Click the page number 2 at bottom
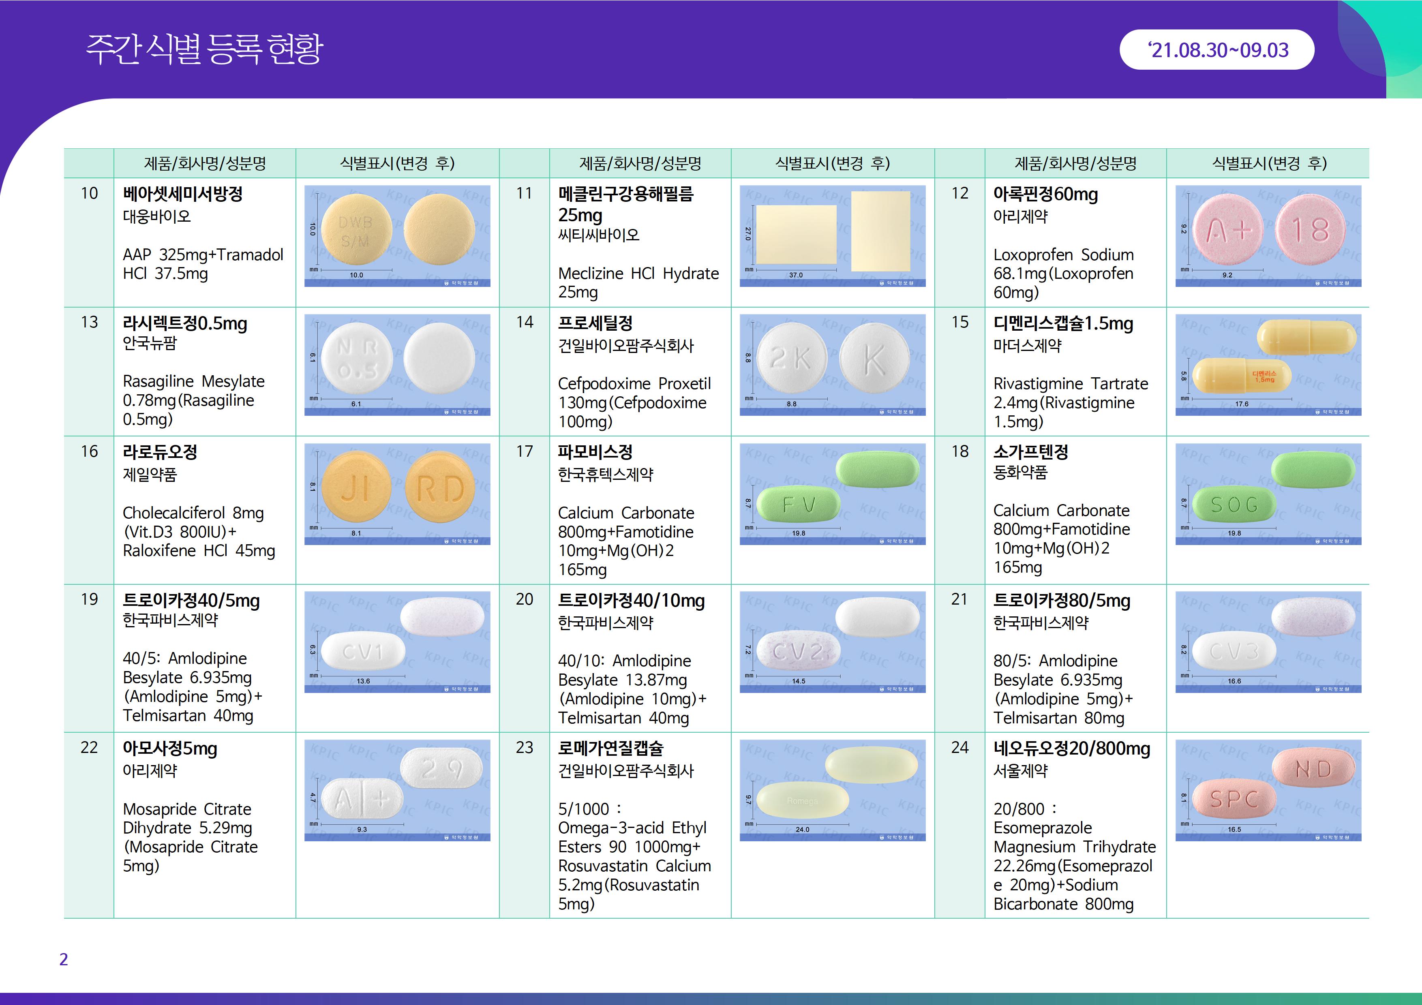The width and height of the screenshot is (1422, 1005). (x=63, y=959)
